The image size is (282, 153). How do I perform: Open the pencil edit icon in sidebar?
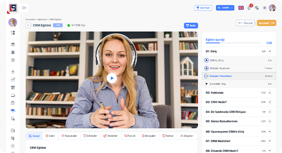click(x=13, y=60)
